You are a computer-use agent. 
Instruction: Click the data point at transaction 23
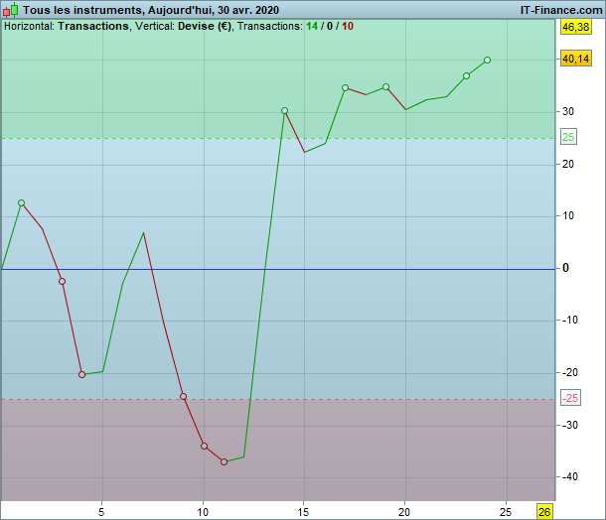467,76
